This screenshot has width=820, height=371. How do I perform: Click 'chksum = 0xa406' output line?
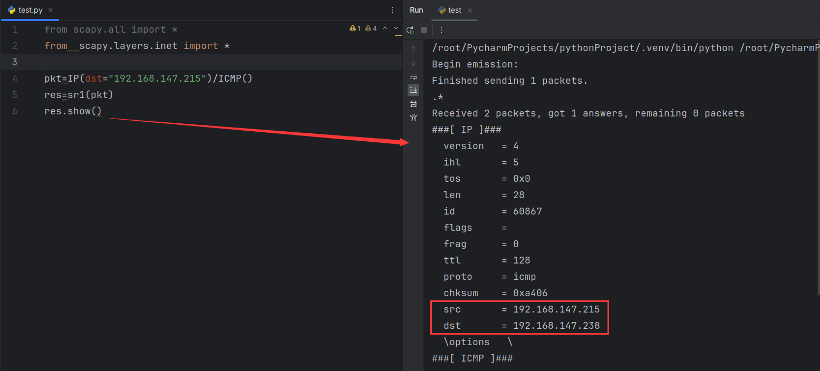(x=496, y=293)
